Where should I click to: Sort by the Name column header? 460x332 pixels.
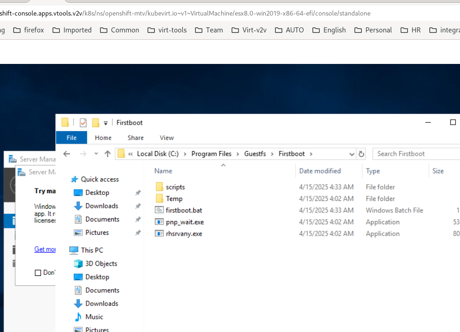(x=163, y=171)
